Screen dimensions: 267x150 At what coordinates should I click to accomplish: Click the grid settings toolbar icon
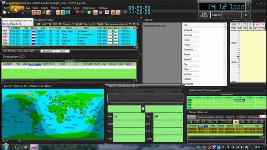[113, 12]
